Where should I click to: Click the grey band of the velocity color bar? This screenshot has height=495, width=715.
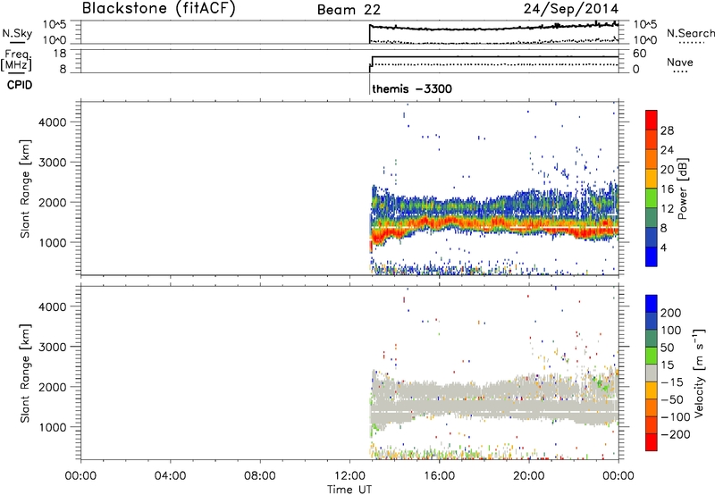click(652, 373)
